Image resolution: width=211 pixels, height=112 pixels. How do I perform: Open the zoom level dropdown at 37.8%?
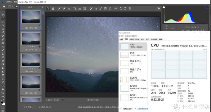(x=63, y=100)
